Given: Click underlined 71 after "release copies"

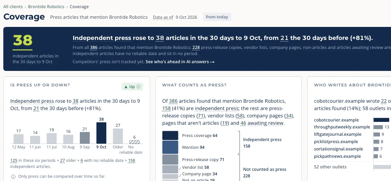Looking at the screenshot, I should (200, 116).
